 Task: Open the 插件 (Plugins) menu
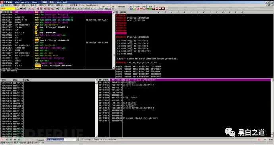coord(34,5)
